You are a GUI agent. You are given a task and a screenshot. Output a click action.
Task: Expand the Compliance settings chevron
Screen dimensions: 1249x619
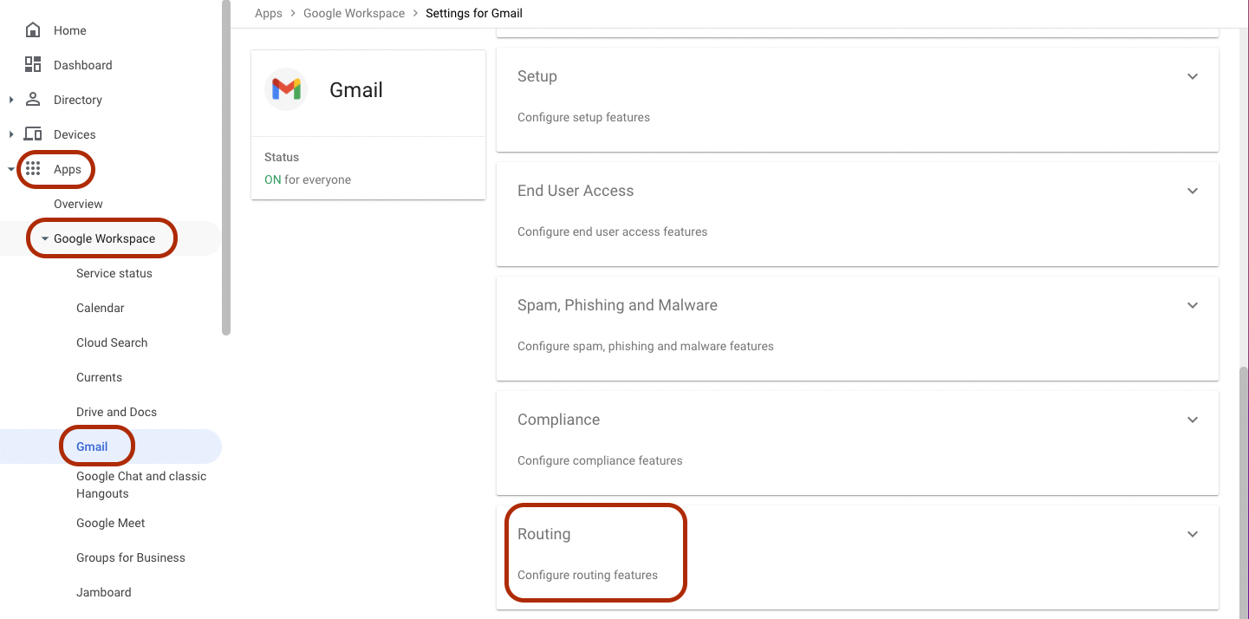(1192, 420)
